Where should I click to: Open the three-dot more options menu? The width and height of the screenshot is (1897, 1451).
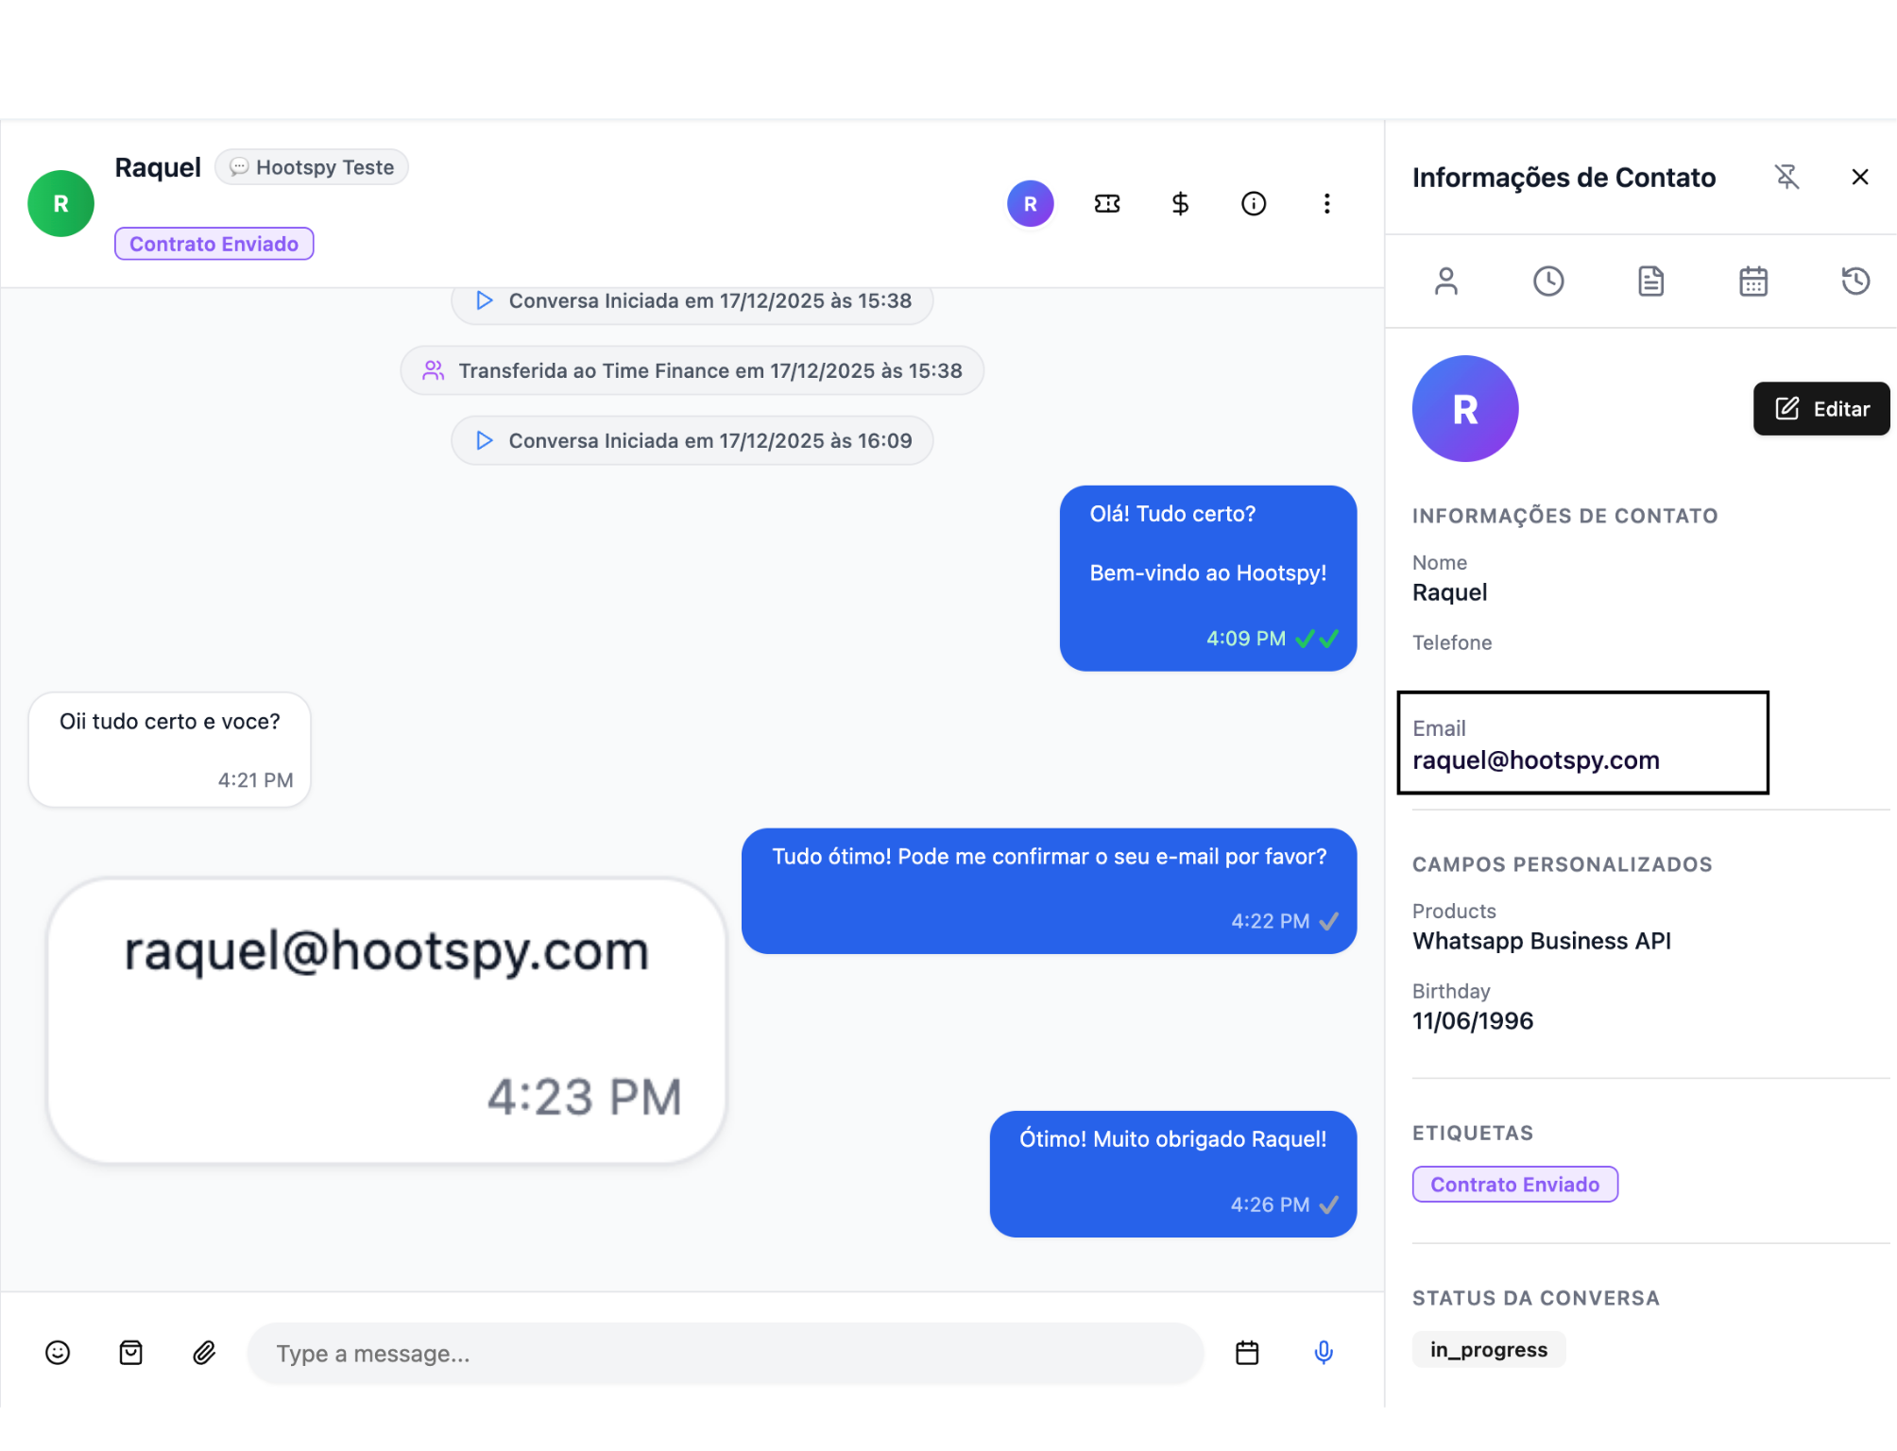[1326, 204]
